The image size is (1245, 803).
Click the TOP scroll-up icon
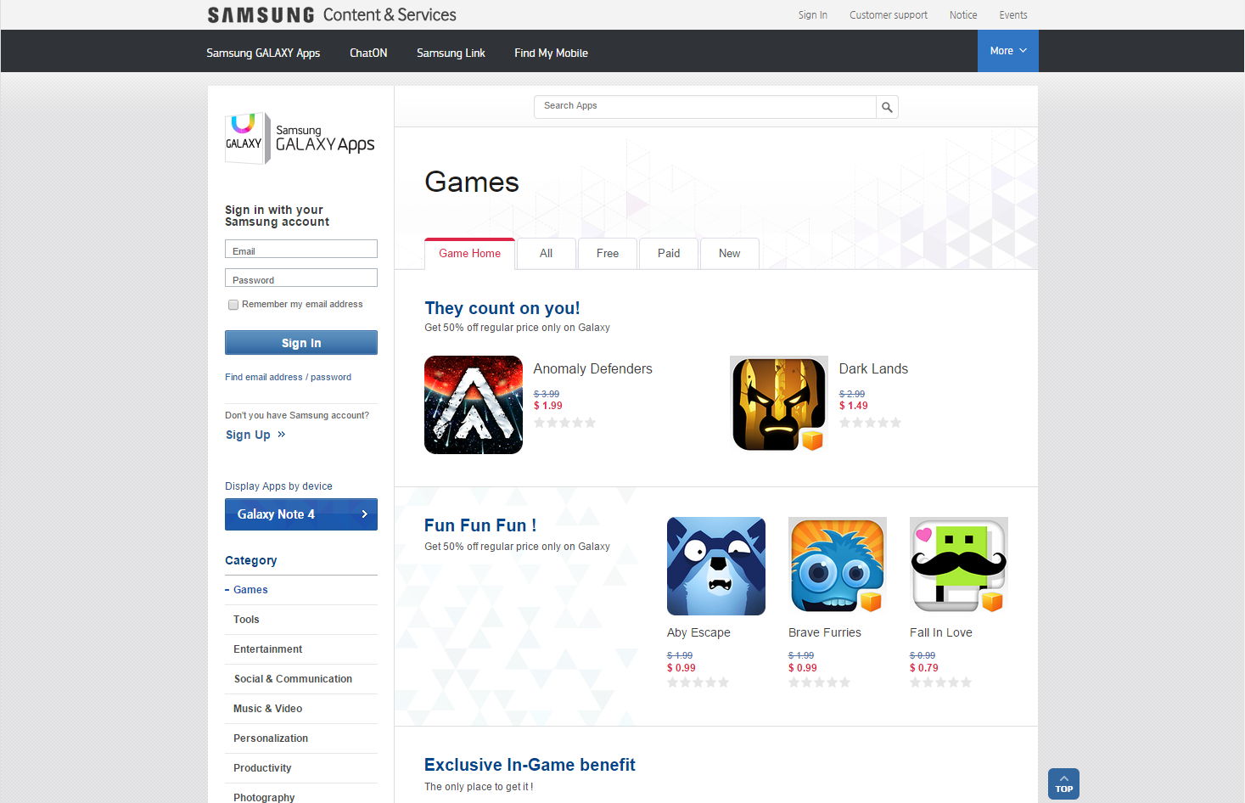[x=1063, y=783]
